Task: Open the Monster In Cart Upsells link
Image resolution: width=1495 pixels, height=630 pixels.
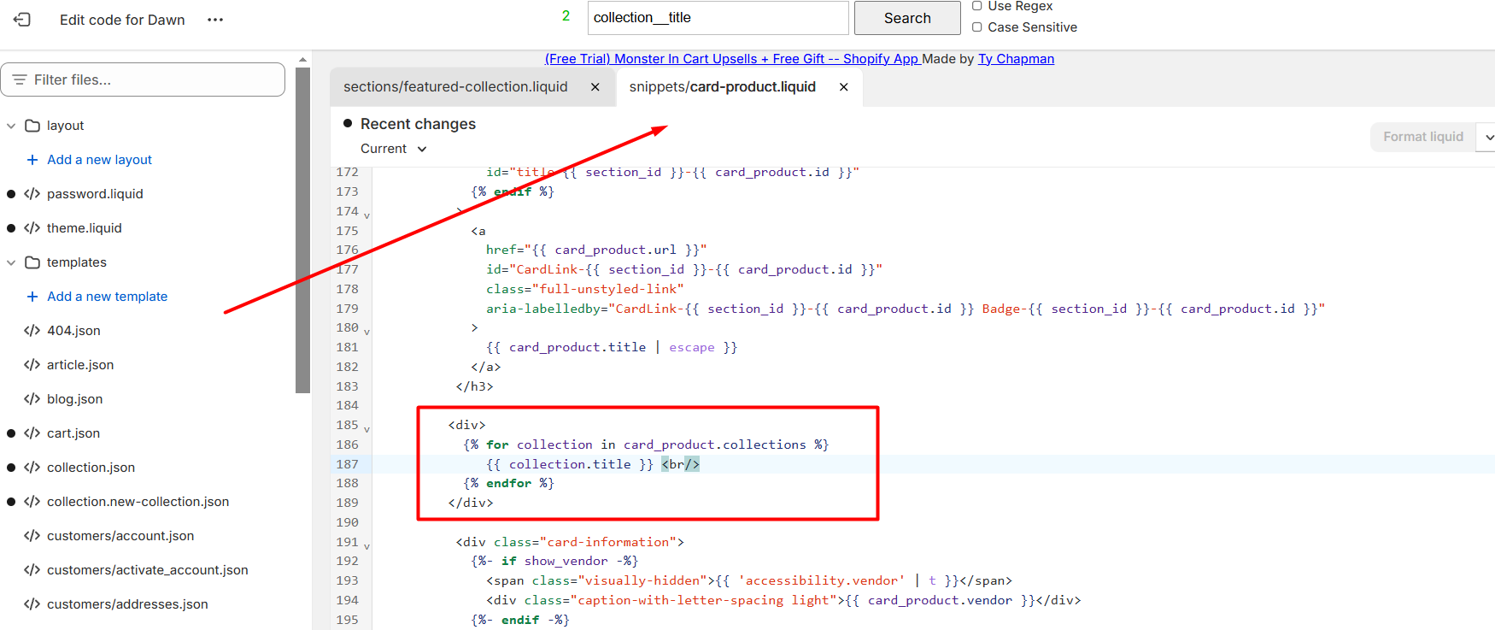Action: (x=733, y=59)
